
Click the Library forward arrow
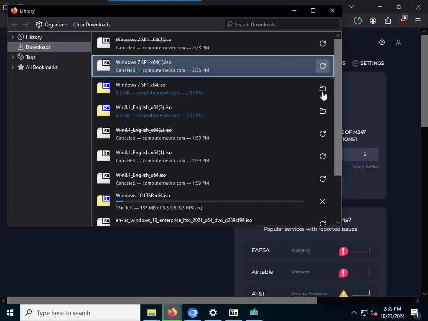pyautogui.click(x=25, y=25)
